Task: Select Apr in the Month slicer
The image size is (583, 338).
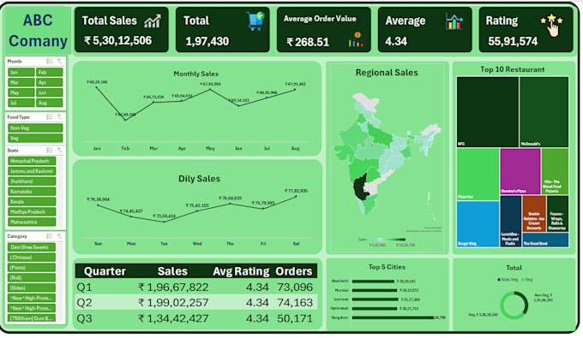Action: (50, 82)
